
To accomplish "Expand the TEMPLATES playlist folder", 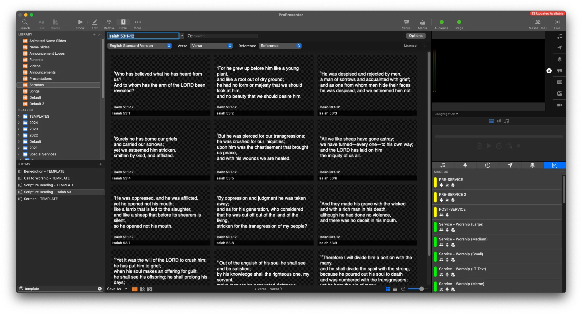I will click(19, 116).
